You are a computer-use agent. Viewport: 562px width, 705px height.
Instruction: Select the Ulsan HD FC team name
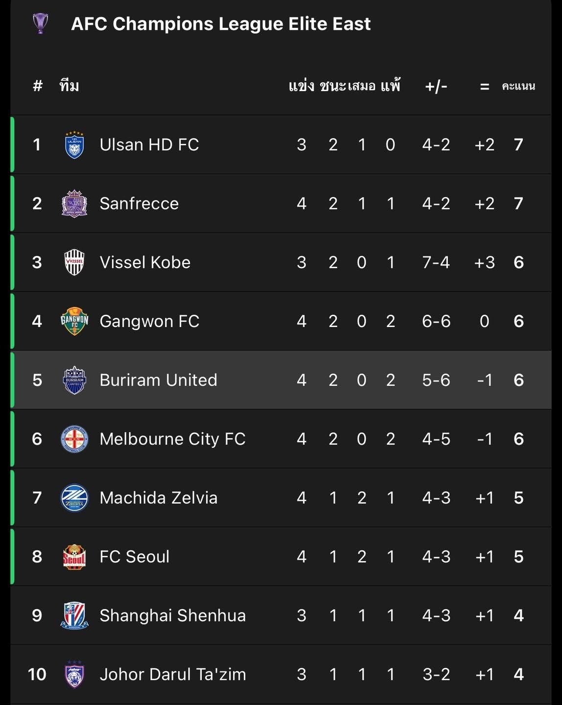coord(149,145)
